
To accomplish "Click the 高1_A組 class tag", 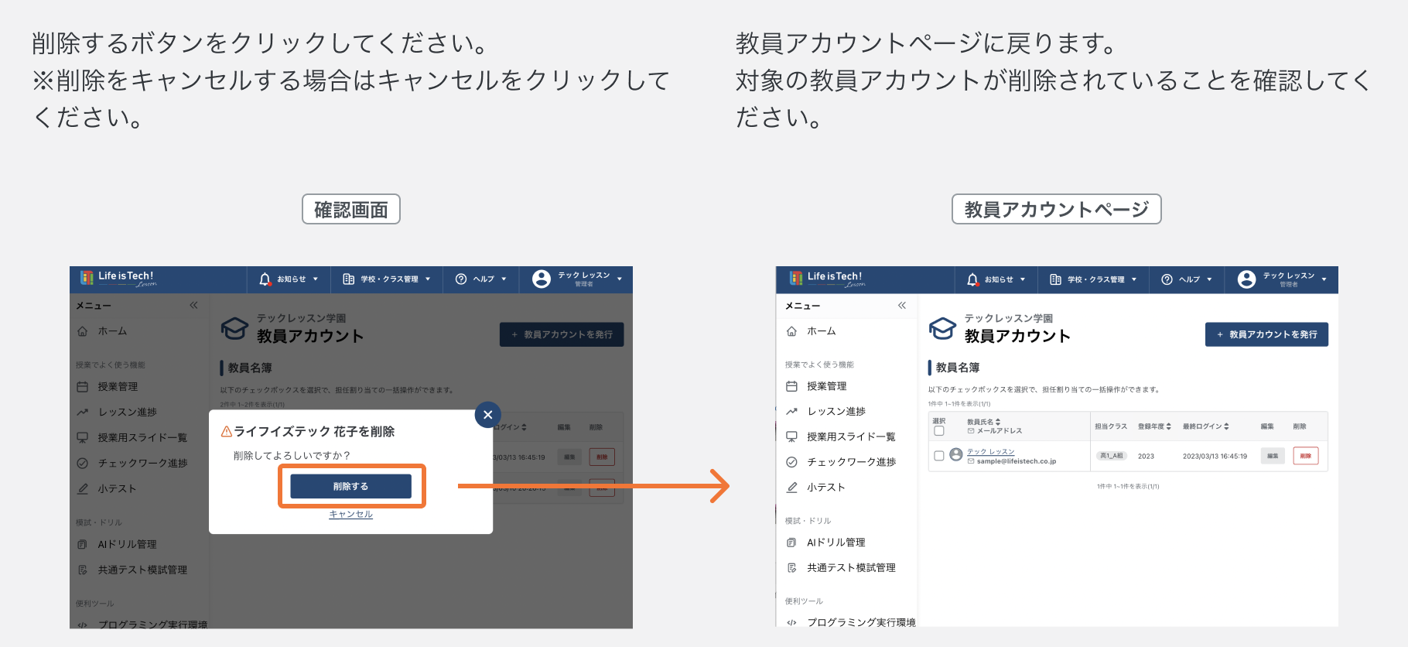I will [x=1111, y=456].
